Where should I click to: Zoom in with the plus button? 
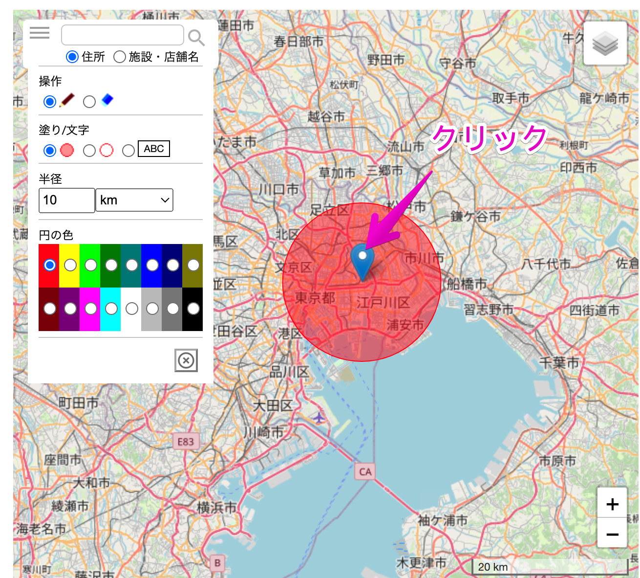click(612, 504)
